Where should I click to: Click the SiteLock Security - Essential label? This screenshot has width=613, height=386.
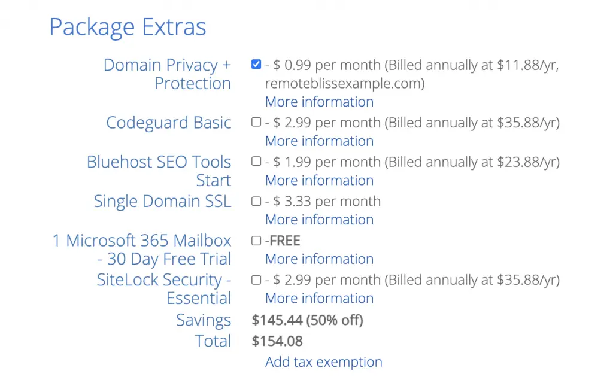(163, 289)
